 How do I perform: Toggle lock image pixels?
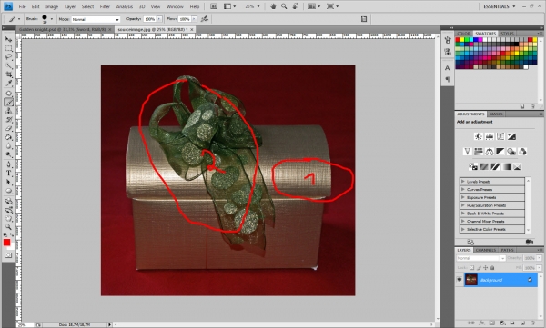point(480,268)
